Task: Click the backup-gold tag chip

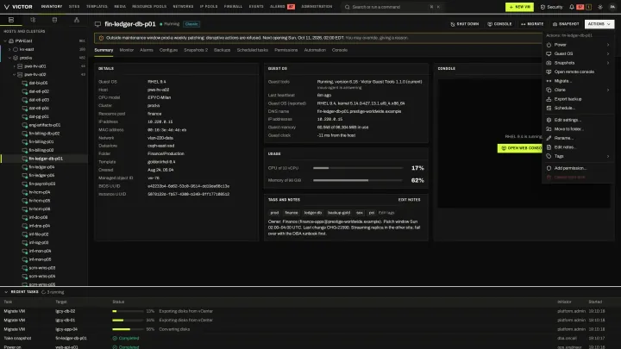Action: point(339,213)
